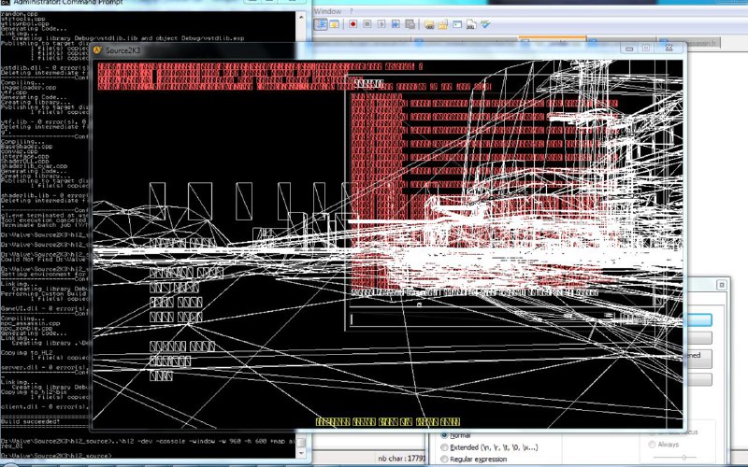Open the ? help menu
The image size is (748, 467).
tap(352, 11)
